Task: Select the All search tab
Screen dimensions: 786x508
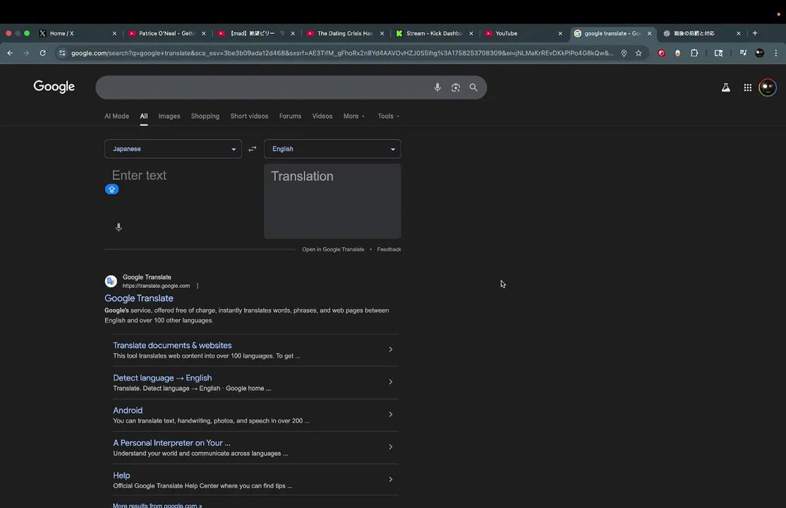Action: 144,116
